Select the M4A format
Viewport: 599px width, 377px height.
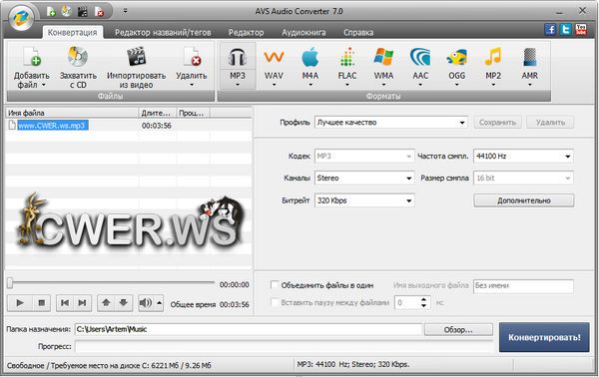click(310, 67)
